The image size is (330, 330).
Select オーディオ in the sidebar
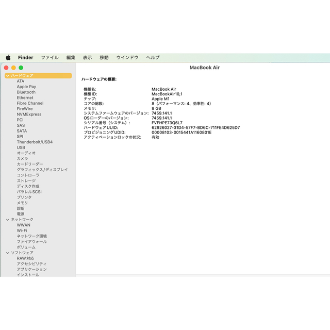pos(26,153)
